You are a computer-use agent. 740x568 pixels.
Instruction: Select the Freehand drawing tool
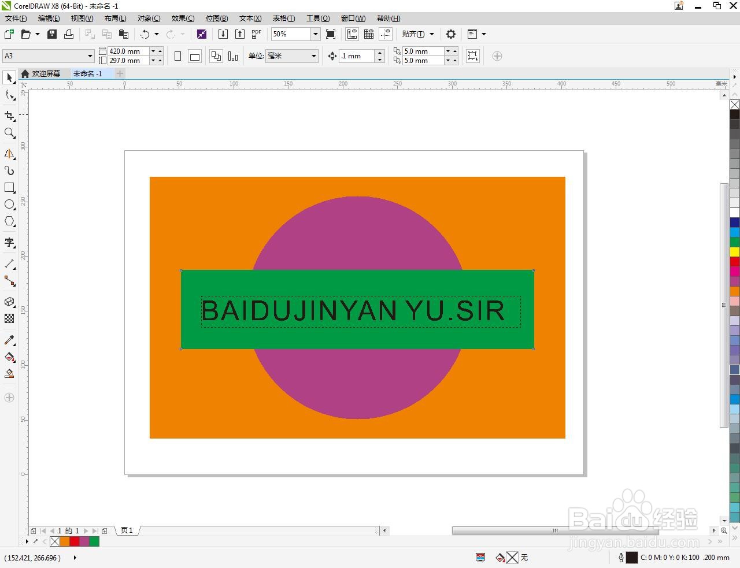tap(9, 154)
